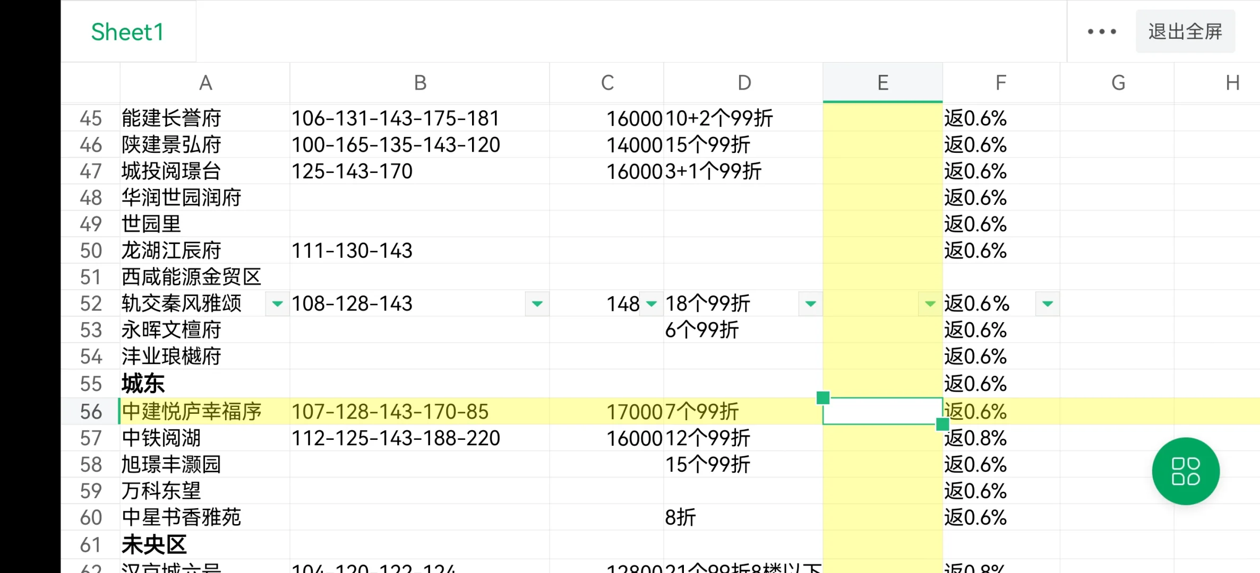1260x573 pixels.
Task: Click cell 14000 in row 46
Action: point(606,144)
